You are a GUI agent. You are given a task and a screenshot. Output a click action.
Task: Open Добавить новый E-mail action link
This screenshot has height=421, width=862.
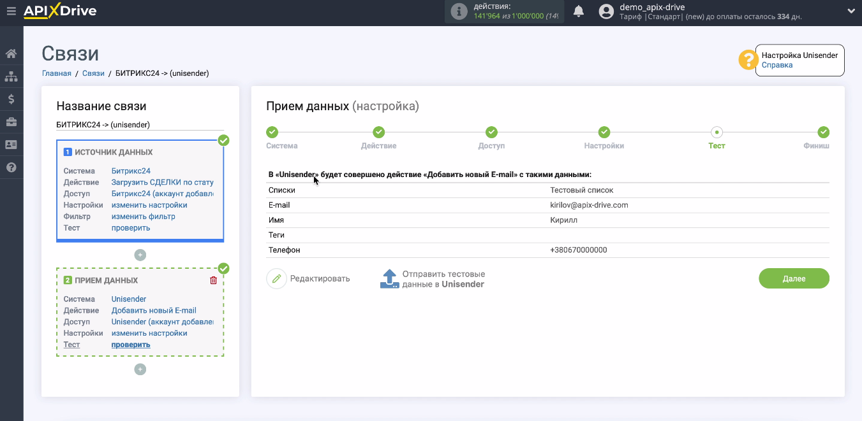pyautogui.click(x=154, y=310)
